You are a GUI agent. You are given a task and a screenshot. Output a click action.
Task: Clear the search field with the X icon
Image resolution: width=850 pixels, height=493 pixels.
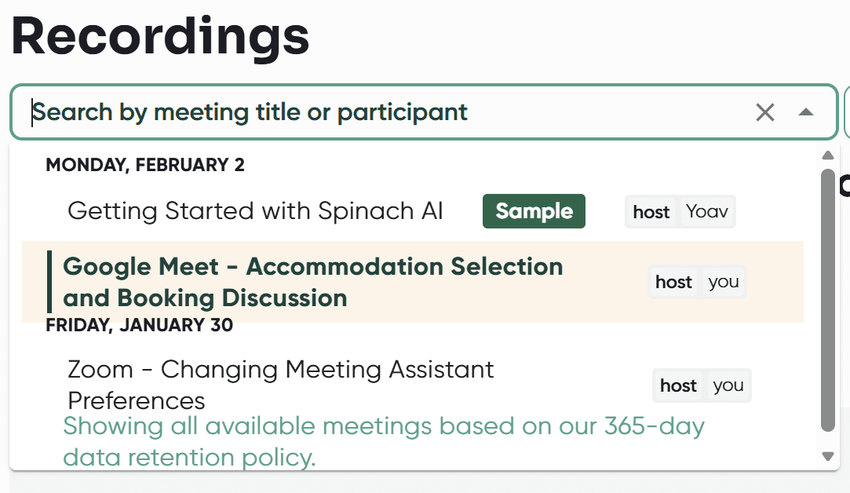point(764,112)
